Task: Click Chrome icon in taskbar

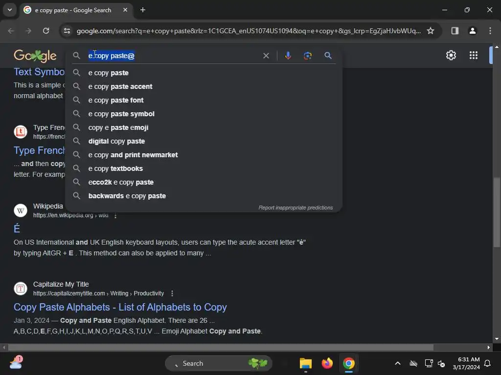Action: pyautogui.click(x=348, y=363)
